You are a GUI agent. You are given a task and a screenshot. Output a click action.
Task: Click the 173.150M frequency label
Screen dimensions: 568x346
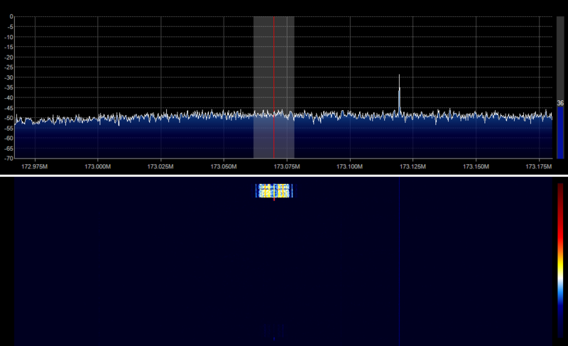(x=476, y=167)
